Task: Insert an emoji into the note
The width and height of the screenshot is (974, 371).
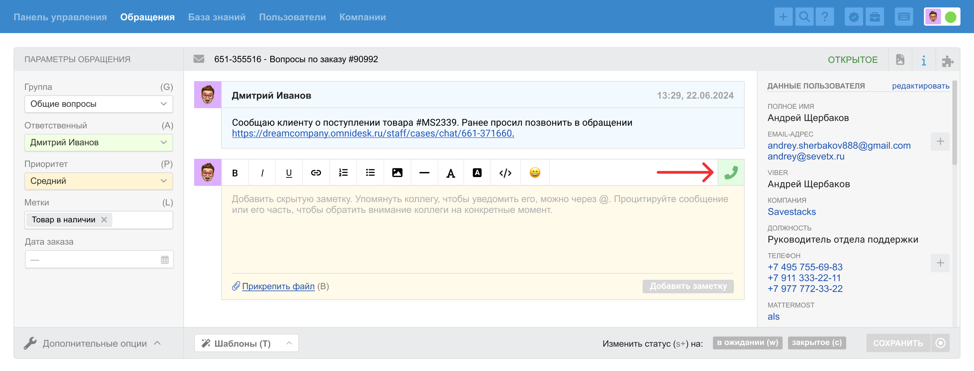Action: click(x=535, y=173)
